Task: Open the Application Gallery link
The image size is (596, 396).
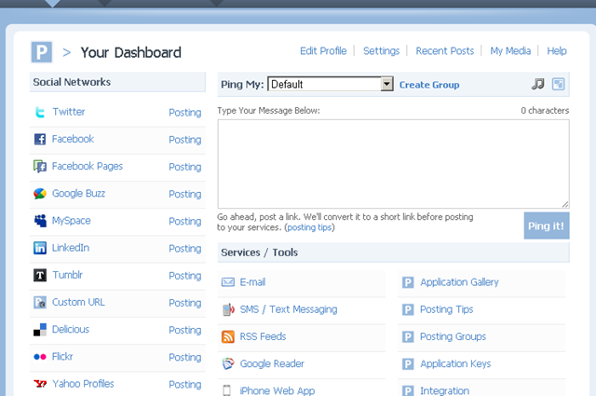Action: [459, 282]
